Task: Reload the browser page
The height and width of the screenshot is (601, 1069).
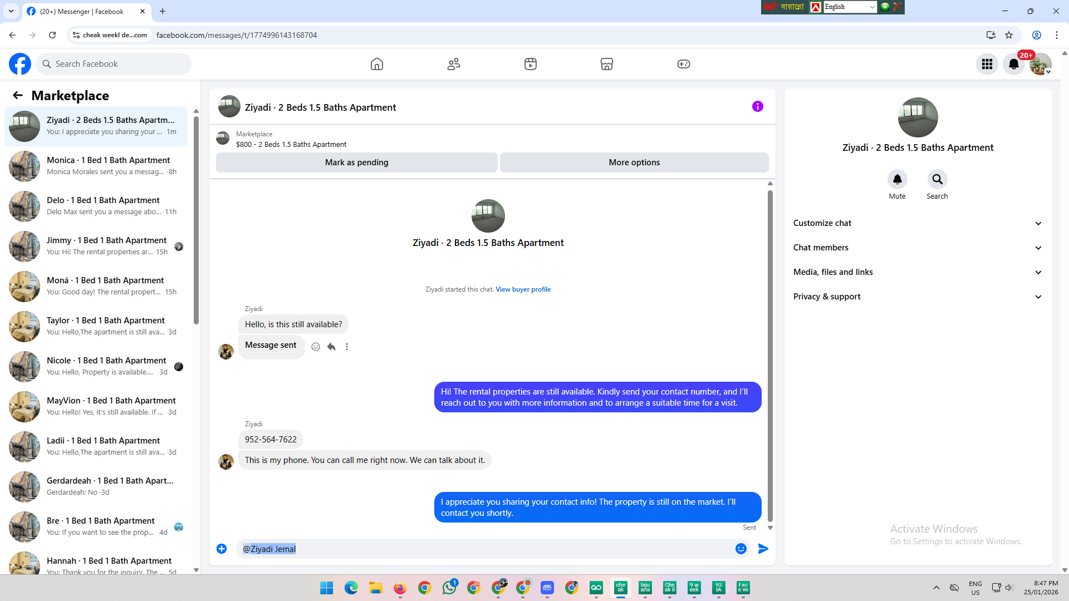Action: [x=52, y=35]
